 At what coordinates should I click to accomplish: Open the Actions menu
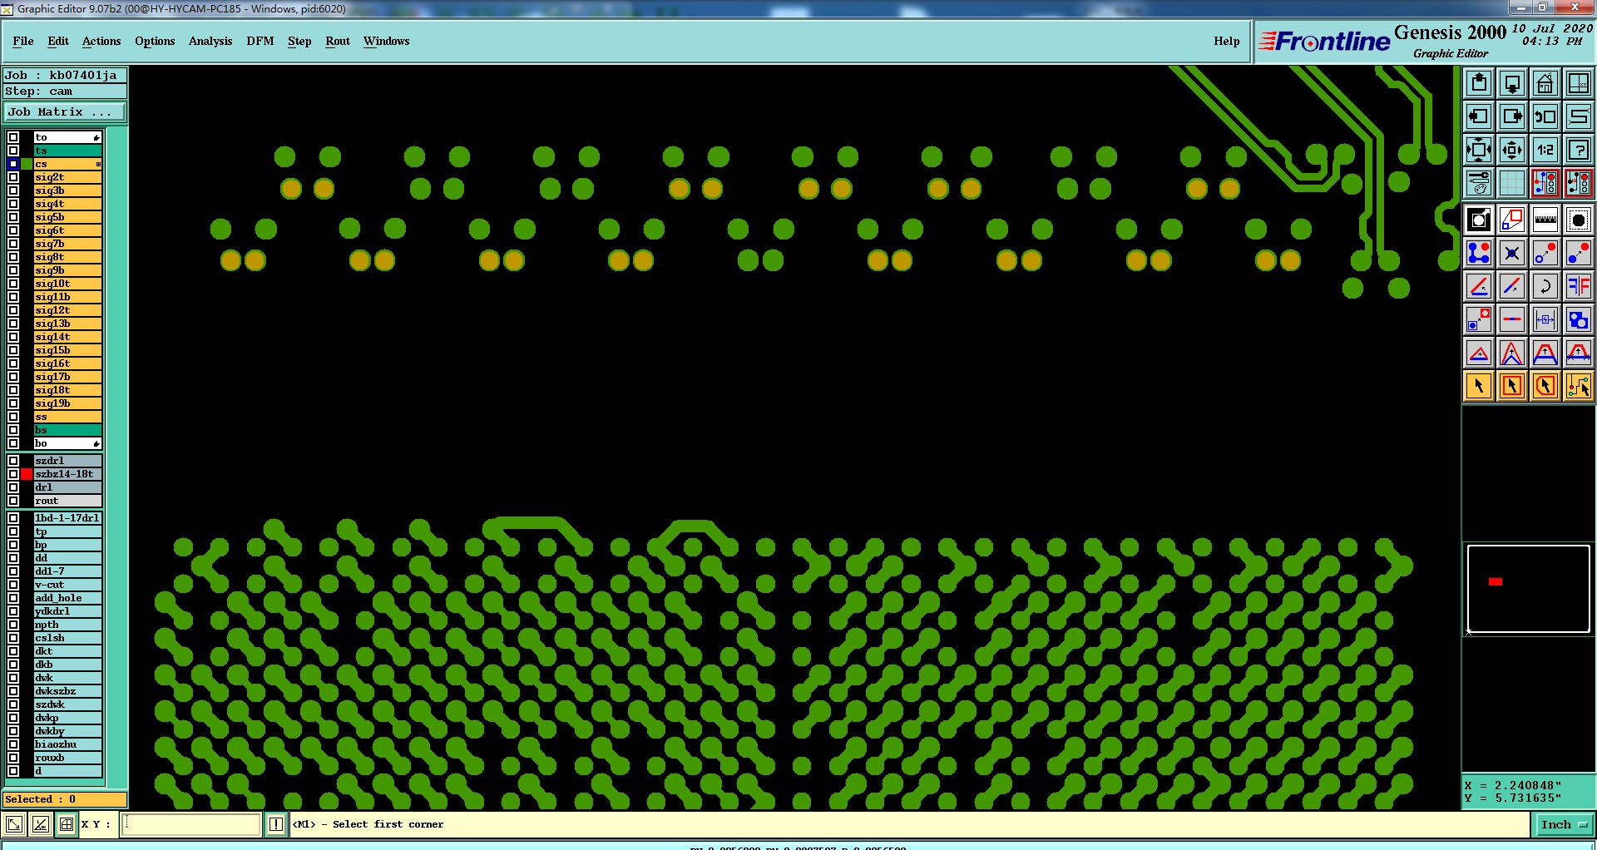(x=101, y=41)
